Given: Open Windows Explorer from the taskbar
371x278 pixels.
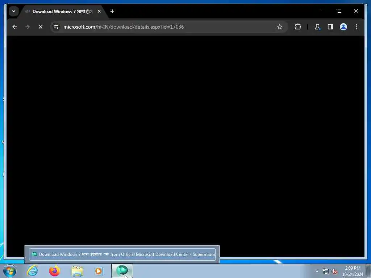Looking at the screenshot, I should [77, 271].
